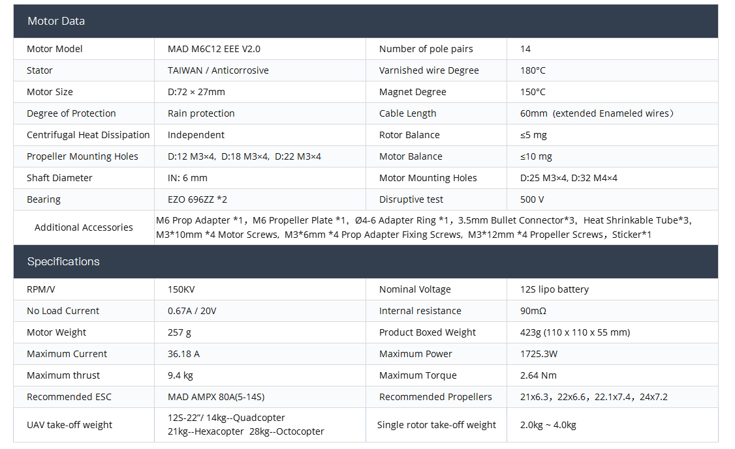Click the Recommended Propellers values cell
The width and height of the screenshot is (735, 449).
pyautogui.click(x=593, y=397)
